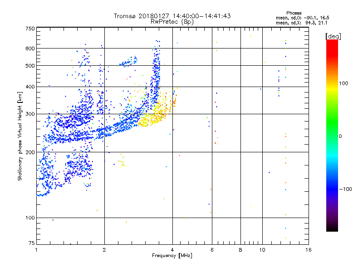Click the y-axis label 'Stationary phase Virtual Height [km]'
The width and height of the screenshot is (363, 272).
(20, 136)
